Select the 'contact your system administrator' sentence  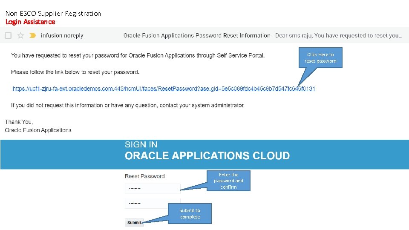[128, 105]
